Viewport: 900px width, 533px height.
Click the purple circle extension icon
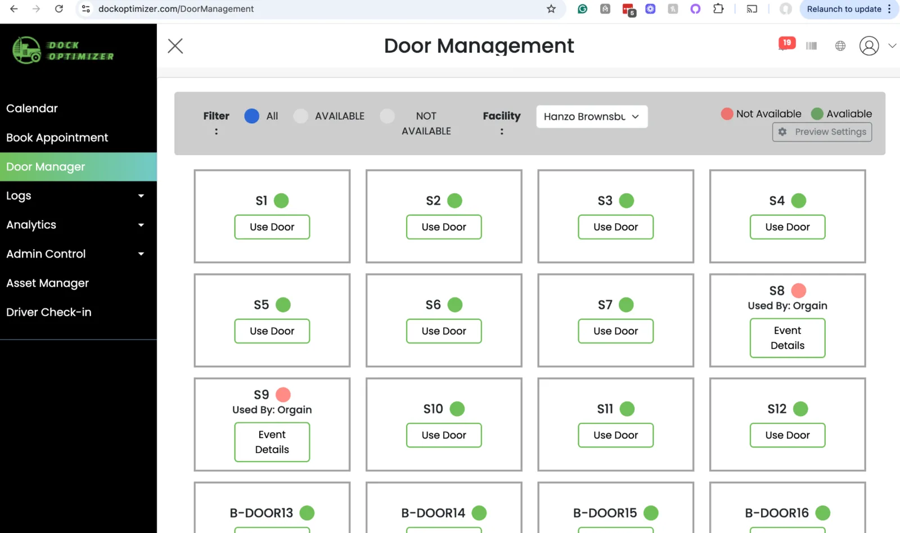point(696,9)
